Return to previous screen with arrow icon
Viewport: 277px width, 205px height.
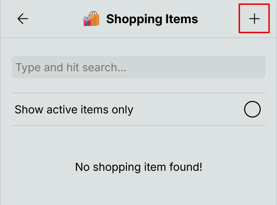[23, 19]
